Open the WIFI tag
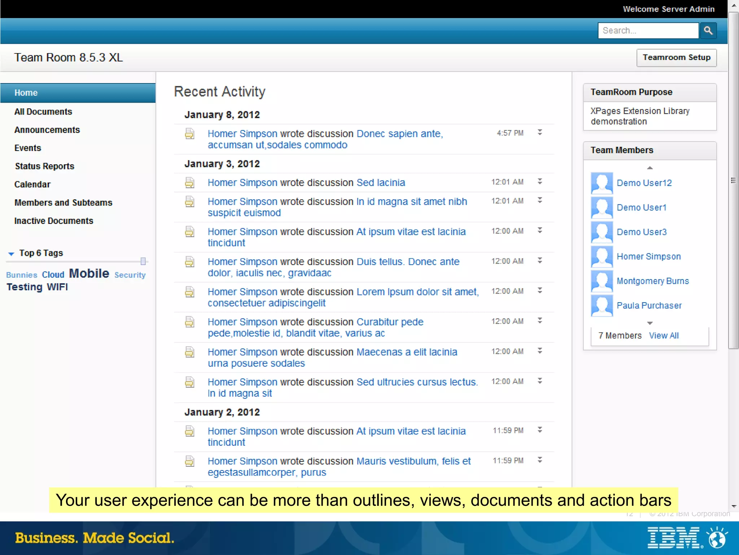739x555 pixels. 57,287
